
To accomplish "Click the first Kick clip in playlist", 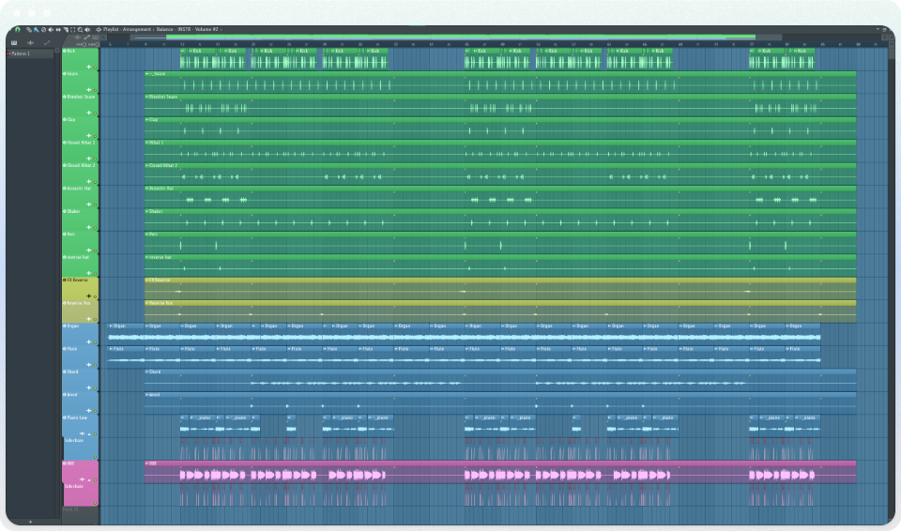I will click(x=198, y=52).
